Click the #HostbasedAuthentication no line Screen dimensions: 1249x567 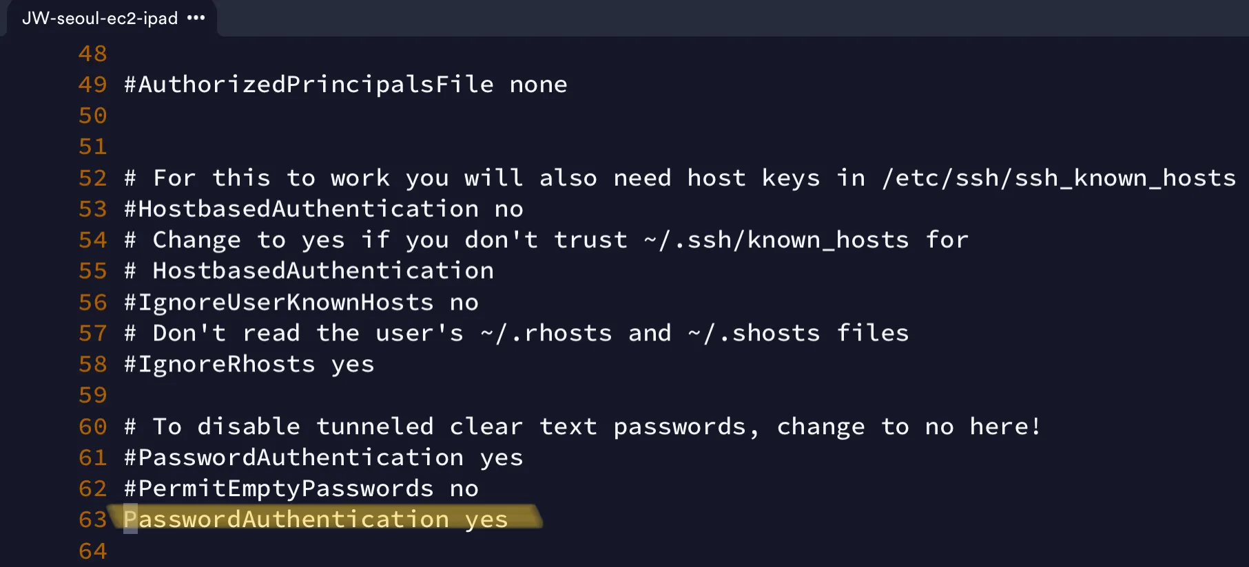pos(323,209)
